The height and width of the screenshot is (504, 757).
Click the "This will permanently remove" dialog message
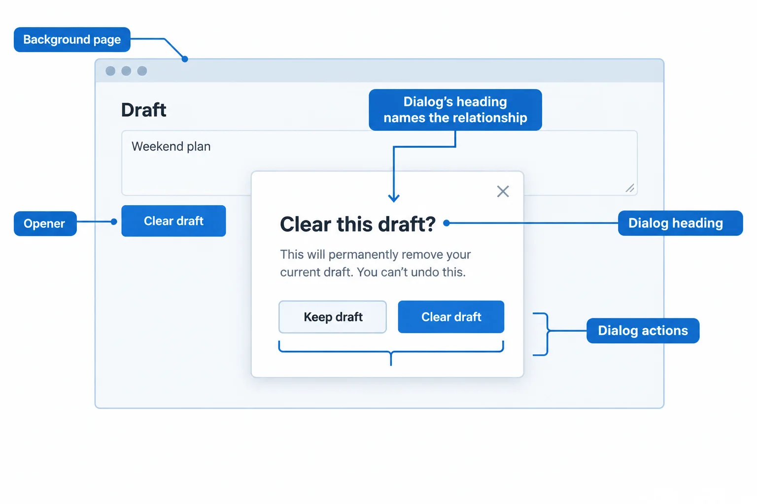pos(376,263)
